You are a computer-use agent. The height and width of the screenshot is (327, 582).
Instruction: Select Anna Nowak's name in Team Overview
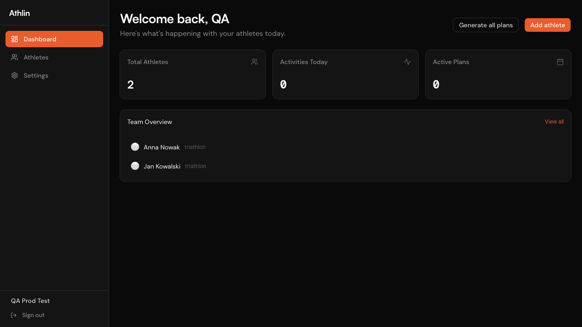(x=161, y=147)
